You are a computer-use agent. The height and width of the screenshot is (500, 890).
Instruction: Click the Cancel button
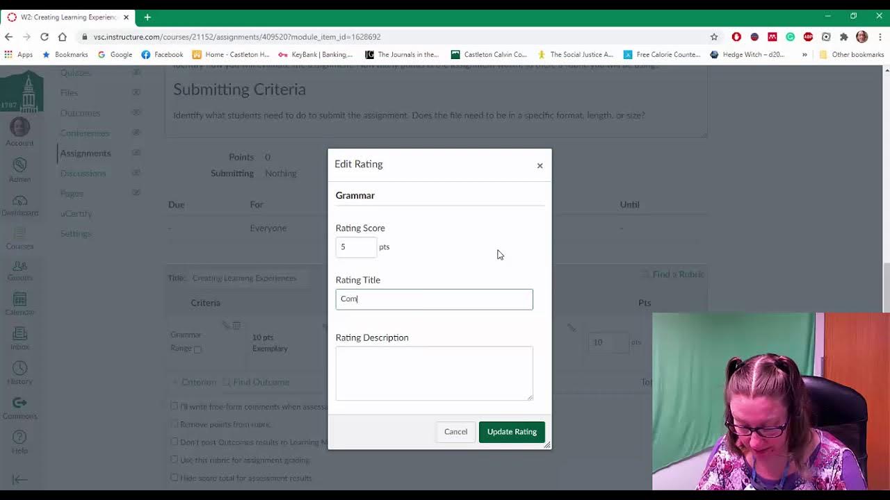[456, 432]
